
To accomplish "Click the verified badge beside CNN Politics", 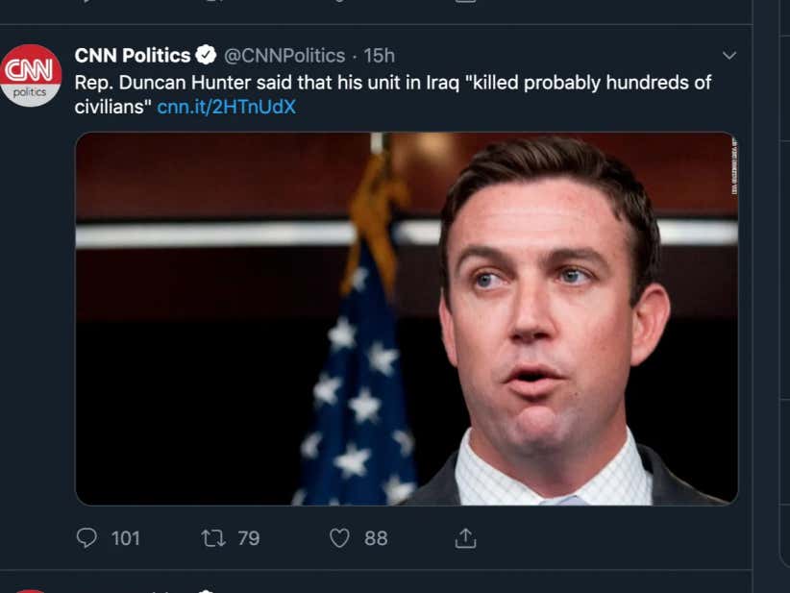I will tap(206, 55).
